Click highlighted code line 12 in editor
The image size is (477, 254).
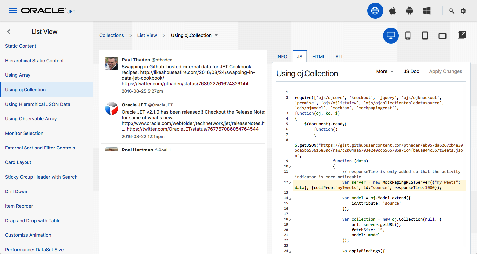[380, 185]
